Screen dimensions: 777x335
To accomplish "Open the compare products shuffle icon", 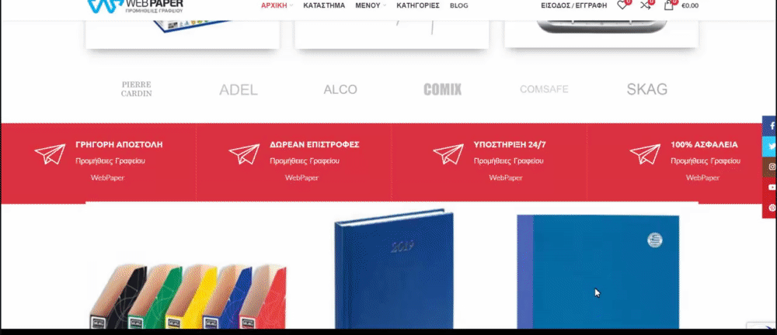I will click(x=646, y=5).
